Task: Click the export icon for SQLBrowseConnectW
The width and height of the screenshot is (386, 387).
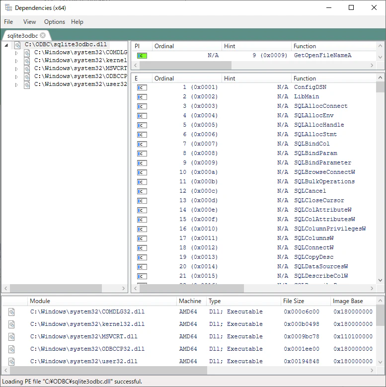Action: coord(142,172)
